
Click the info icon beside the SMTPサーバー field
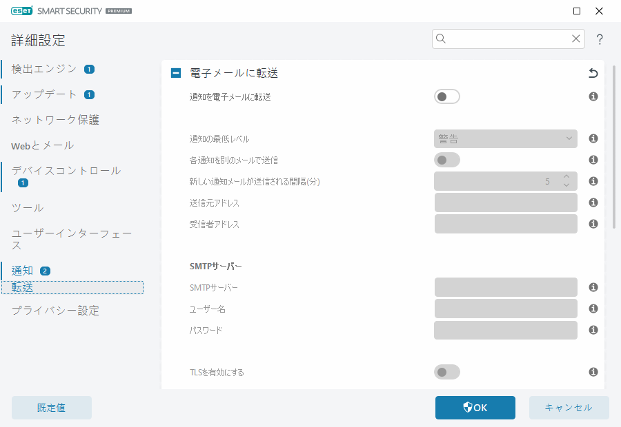(x=593, y=287)
